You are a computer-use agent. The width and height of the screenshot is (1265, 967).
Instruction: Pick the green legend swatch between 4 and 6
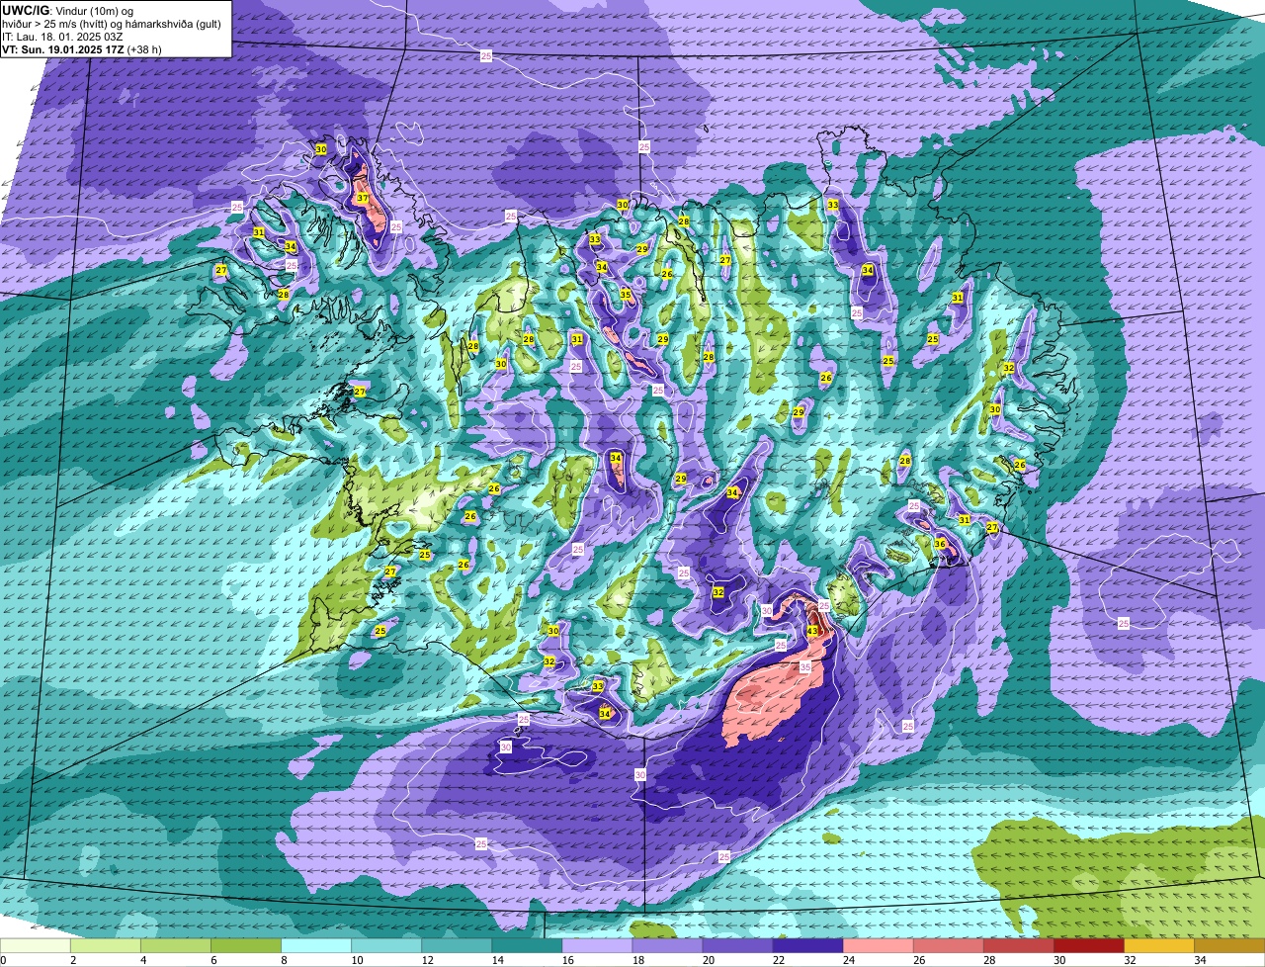176,945
